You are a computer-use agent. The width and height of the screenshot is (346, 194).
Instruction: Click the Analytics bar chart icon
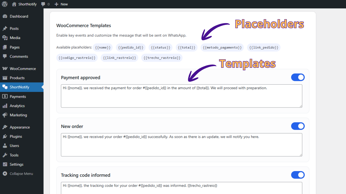point(5,106)
